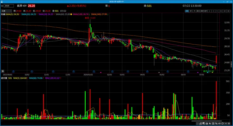Toggle the split layout icon
The height and width of the screenshot is (126, 233).
coord(213,123)
